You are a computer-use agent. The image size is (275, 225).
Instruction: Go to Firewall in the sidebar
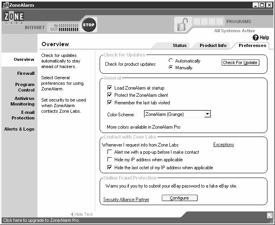(26, 73)
